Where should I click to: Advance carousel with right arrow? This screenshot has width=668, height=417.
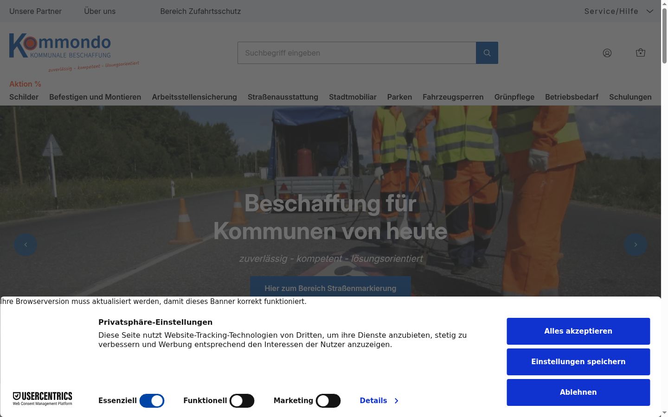[x=636, y=245]
